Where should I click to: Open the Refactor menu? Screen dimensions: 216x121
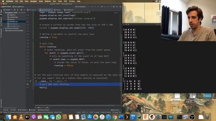[x=48, y=1]
